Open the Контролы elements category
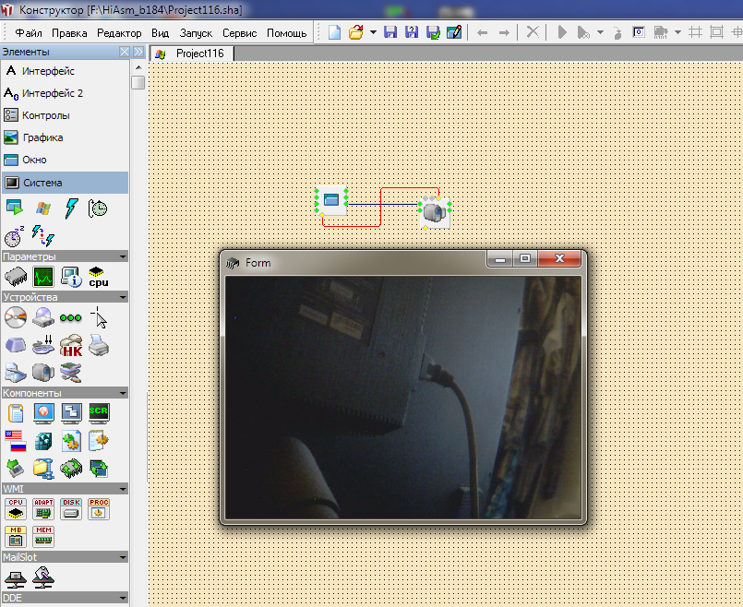This screenshot has height=607, width=743. tap(45, 115)
